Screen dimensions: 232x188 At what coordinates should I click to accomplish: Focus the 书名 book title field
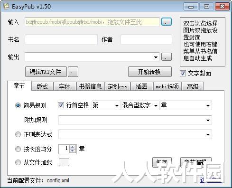(61, 39)
